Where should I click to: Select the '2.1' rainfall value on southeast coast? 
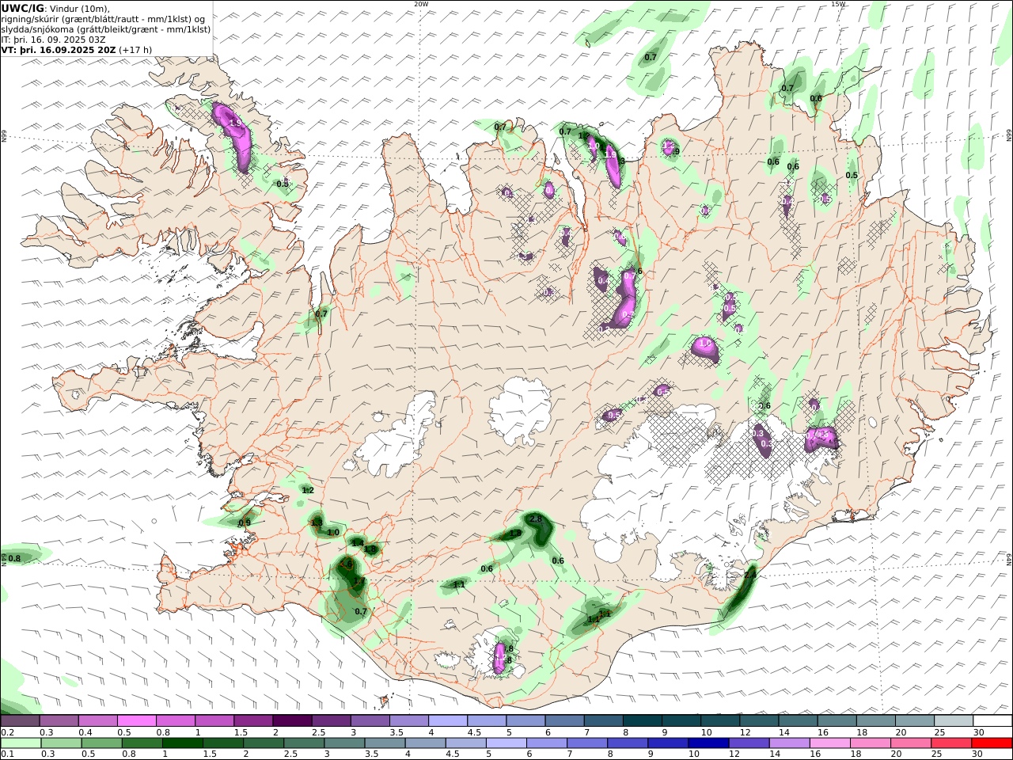point(750,575)
